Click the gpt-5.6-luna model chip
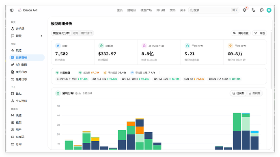280x157 pixels. tap(166, 79)
